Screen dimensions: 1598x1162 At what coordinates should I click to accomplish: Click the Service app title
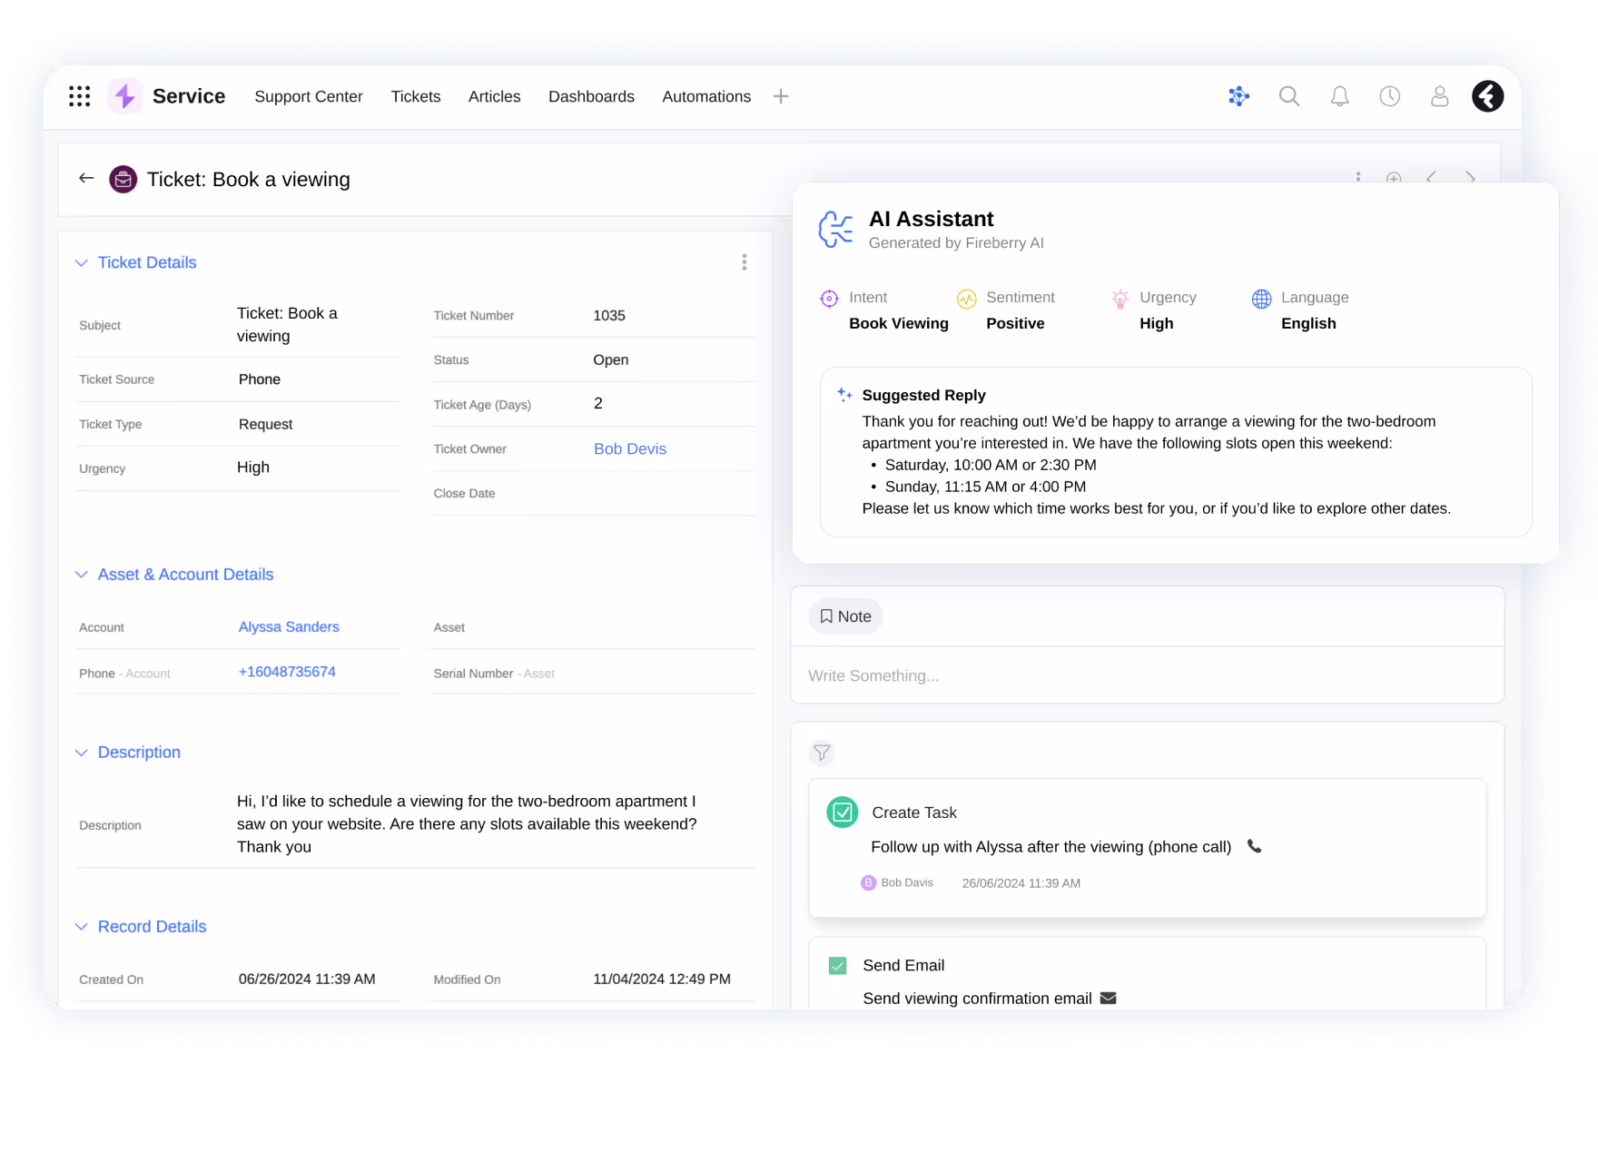coord(189,96)
